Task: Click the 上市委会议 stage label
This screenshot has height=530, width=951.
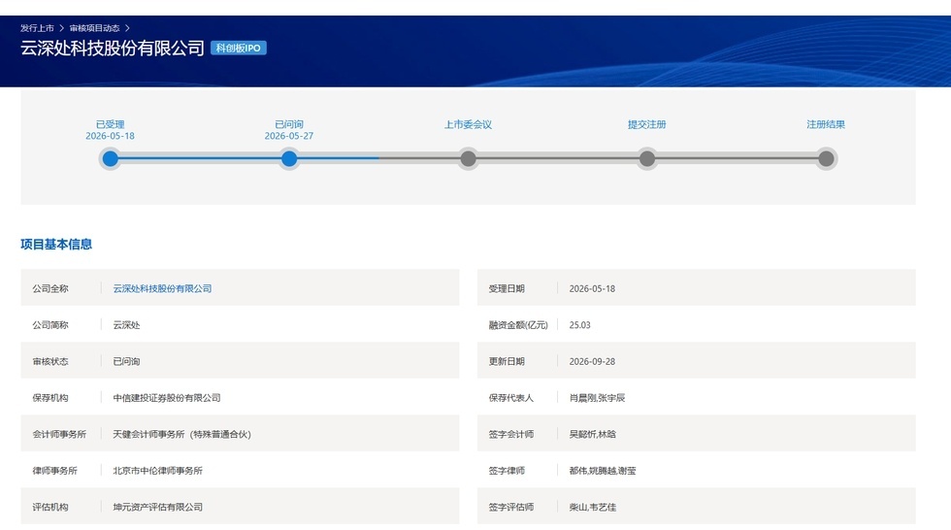Action: click(x=468, y=124)
